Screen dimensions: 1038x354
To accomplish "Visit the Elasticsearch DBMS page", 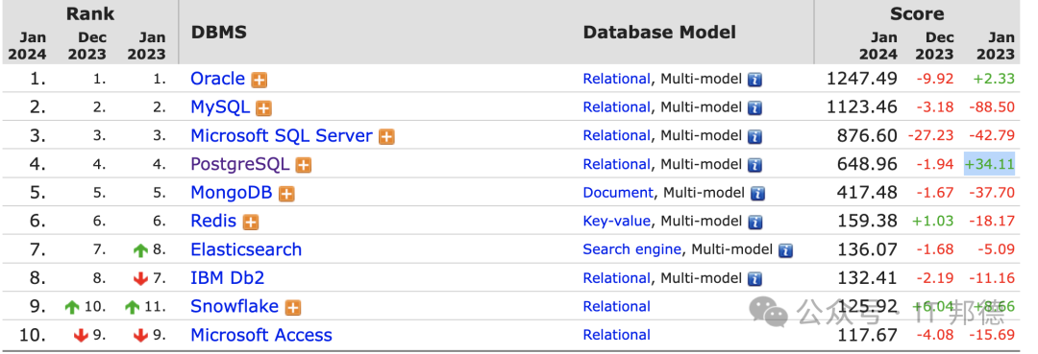I will click(246, 249).
